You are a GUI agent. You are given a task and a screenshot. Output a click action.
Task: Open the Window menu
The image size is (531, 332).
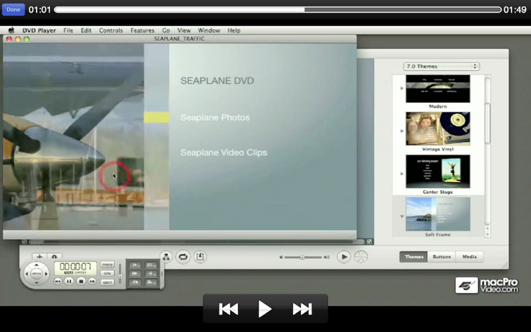tap(209, 31)
